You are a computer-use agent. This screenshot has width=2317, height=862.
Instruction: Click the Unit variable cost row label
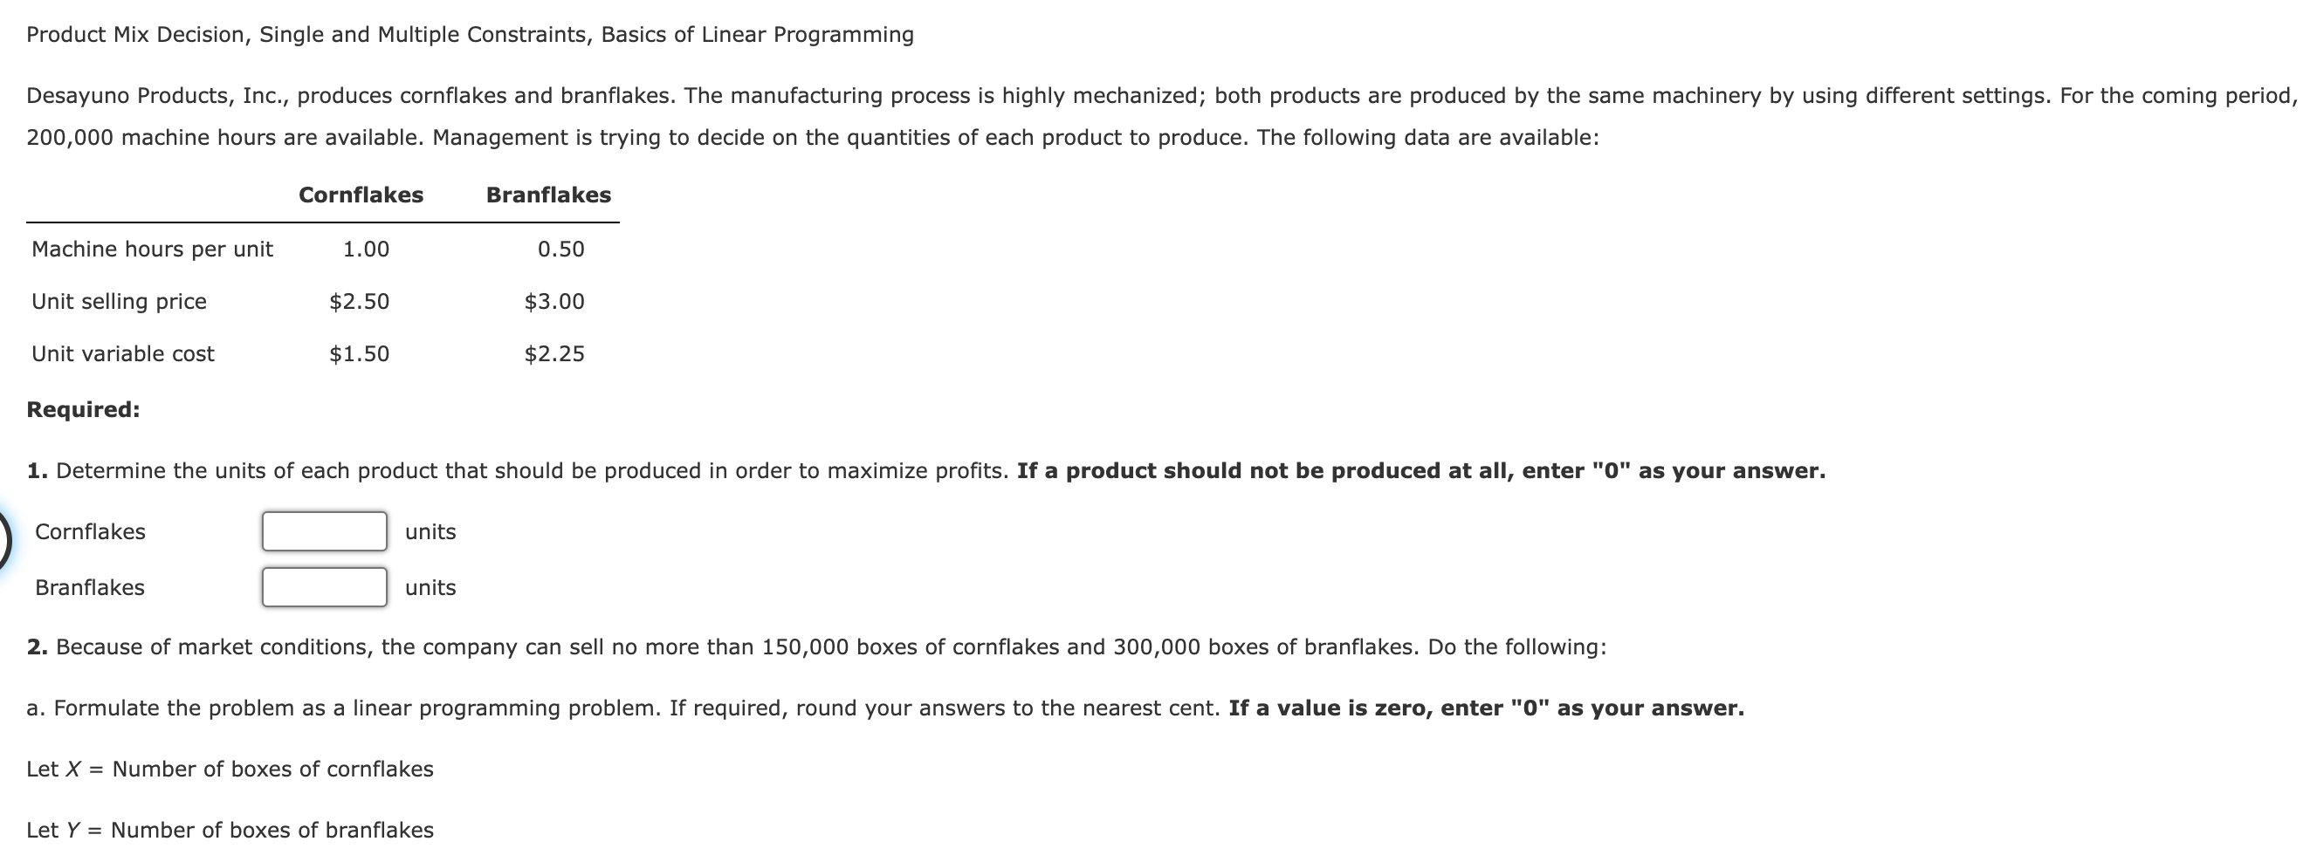click(123, 353)
